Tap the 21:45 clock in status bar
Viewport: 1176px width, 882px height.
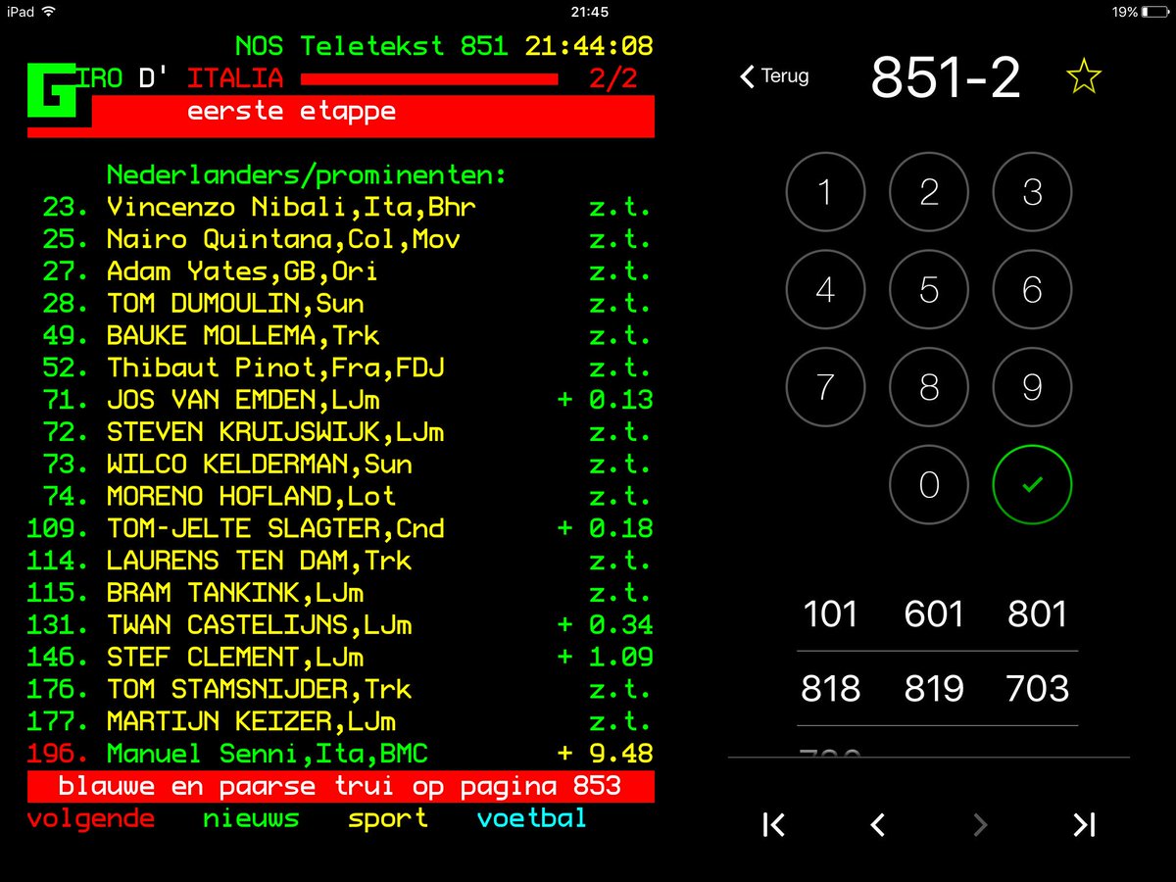point(589,12)
